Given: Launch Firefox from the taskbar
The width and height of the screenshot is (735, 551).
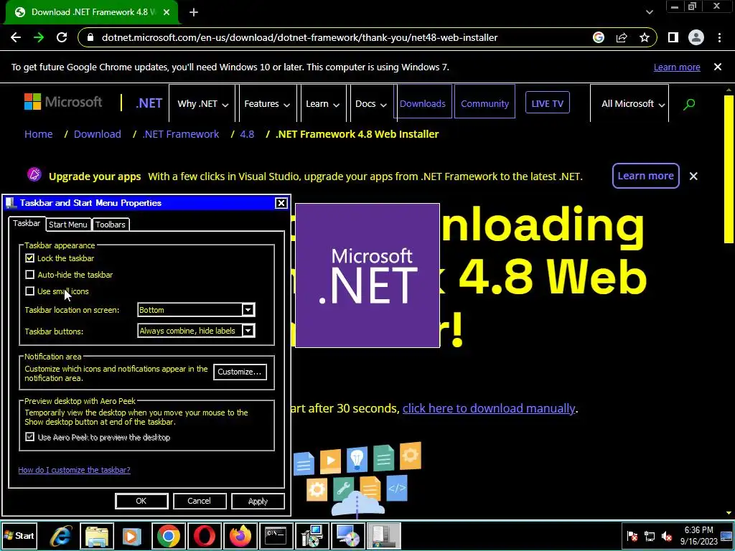Looking at the screenshot, I should pos(240,536).
